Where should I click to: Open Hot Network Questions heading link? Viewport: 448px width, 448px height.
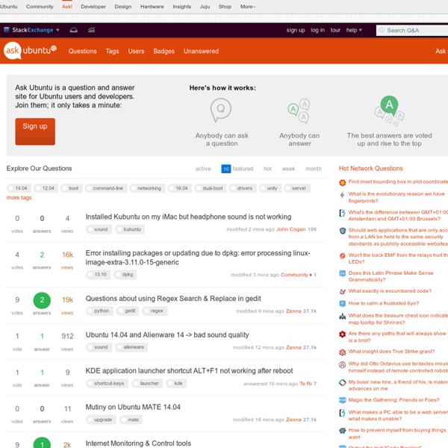pos(370,169)
